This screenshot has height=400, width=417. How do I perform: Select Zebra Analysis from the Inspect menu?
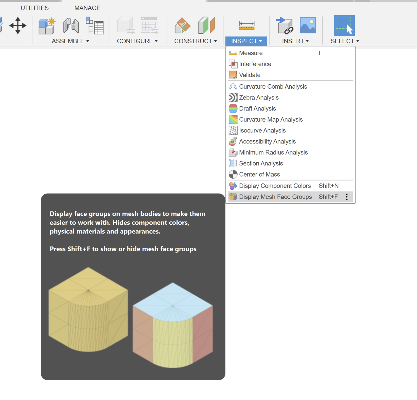pyautogui.click(x=259, y=97)
